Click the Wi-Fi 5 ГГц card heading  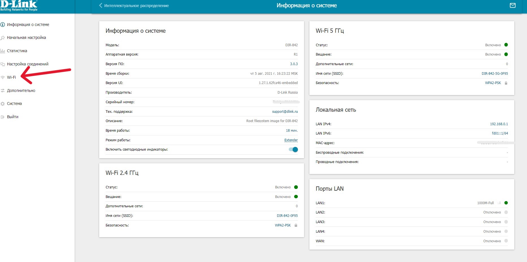point(330,31)
